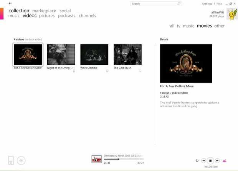Click the 'The Gold Rush' title caption
The height and width of the screenshot is (171, 238).
(122, 68)
